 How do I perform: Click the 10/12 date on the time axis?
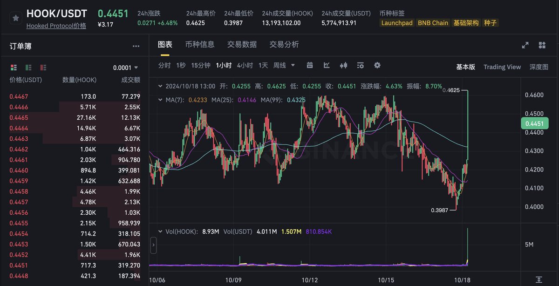click(310, 280)
